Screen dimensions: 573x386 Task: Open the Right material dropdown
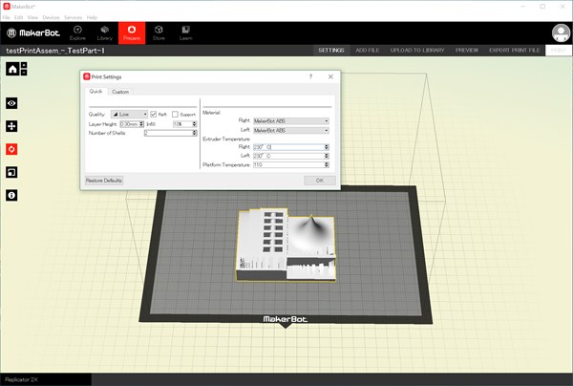291,121
